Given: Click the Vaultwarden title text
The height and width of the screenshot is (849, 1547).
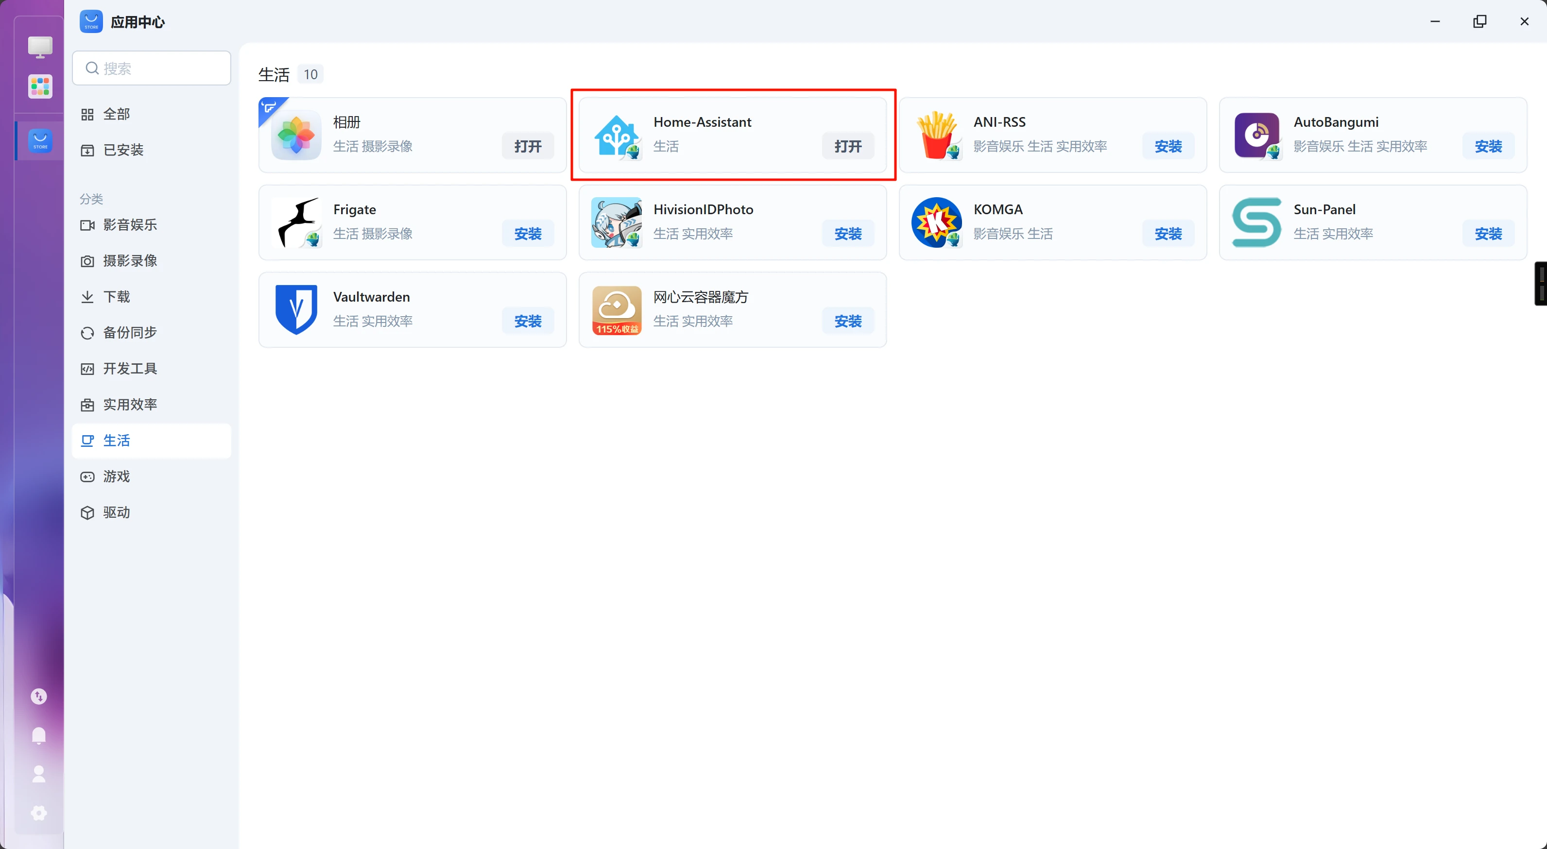Looking at the screenshot, I should pos(371,297).
